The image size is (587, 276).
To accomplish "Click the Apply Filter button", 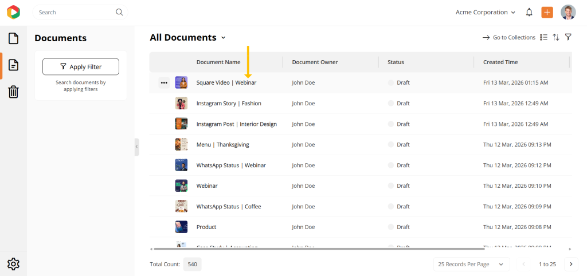I will [80, 67].
